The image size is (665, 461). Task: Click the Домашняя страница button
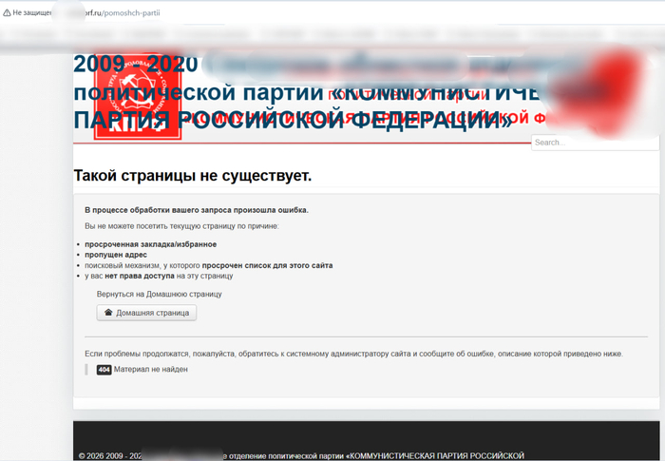coord(146,313)
